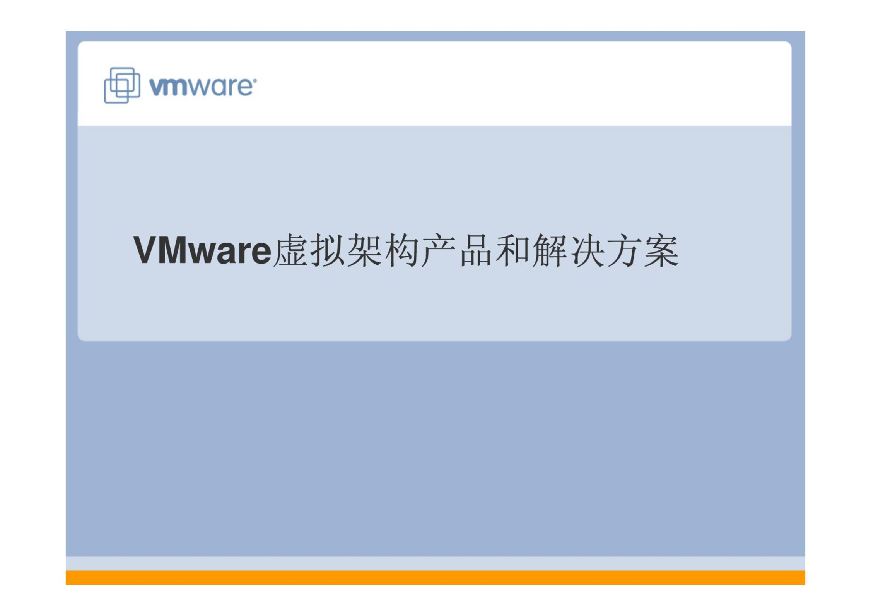Select the slide title beginning with VMware

406,250
